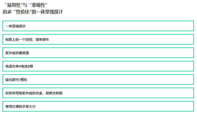Click the quoted word 性价比 in heading

click(23, 12)
